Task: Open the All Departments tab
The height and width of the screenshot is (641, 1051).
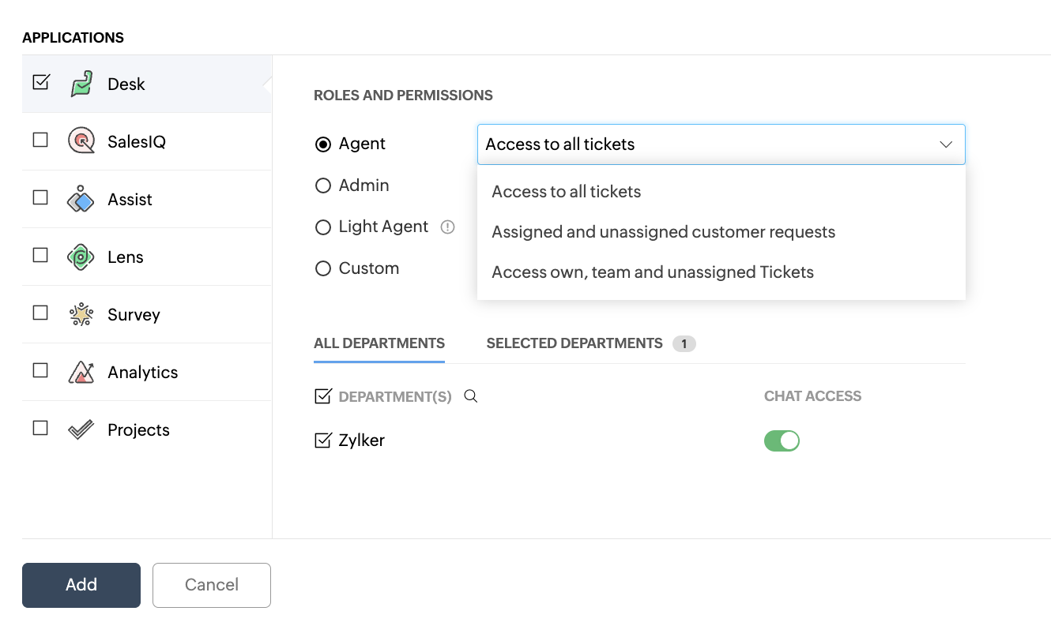Action: pyautogui.click(x=379, y=343)
